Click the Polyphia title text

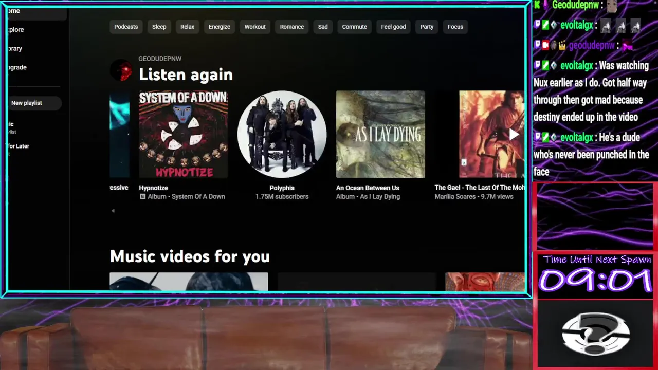pos(282,188)
